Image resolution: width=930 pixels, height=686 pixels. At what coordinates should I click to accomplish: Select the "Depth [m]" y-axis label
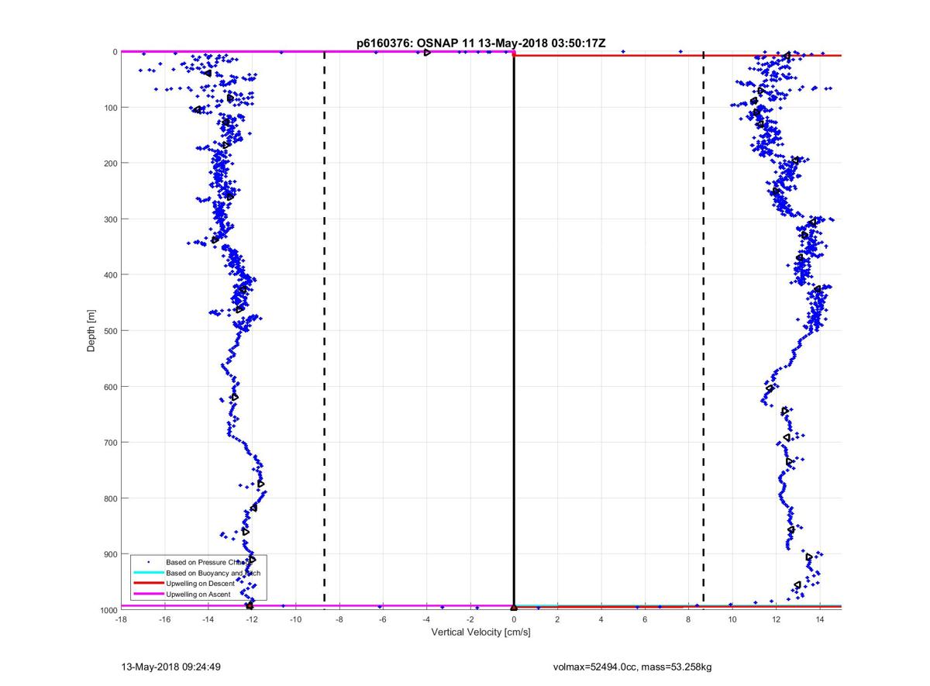(x=91, y=331)
